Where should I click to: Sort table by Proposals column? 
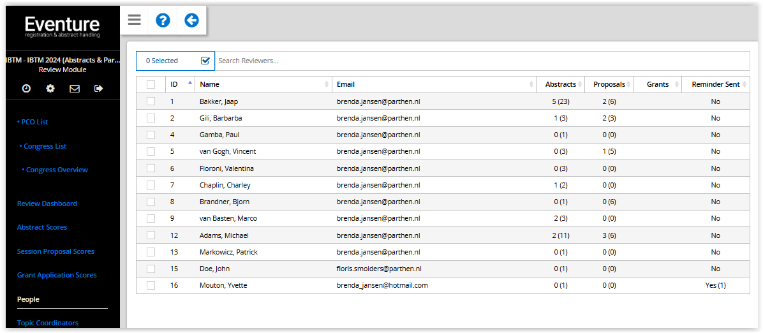click(x=609, y=84)
